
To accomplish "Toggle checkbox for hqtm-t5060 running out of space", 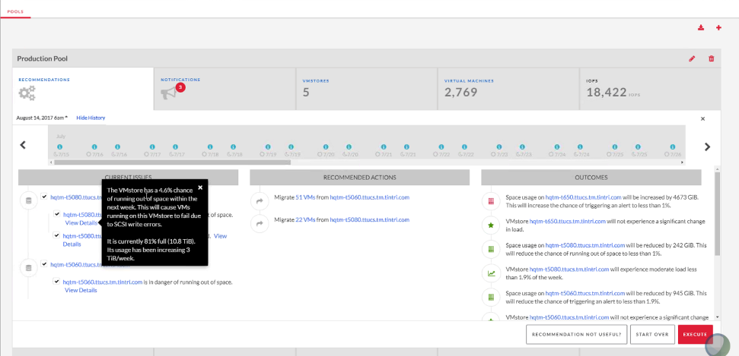I will (x=57, y=282).
